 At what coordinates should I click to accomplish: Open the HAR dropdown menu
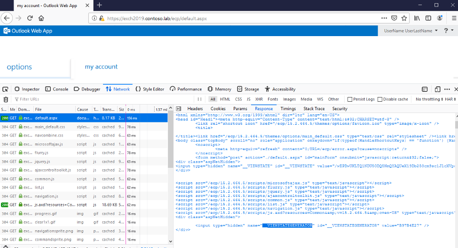click(x=450, y=99)
